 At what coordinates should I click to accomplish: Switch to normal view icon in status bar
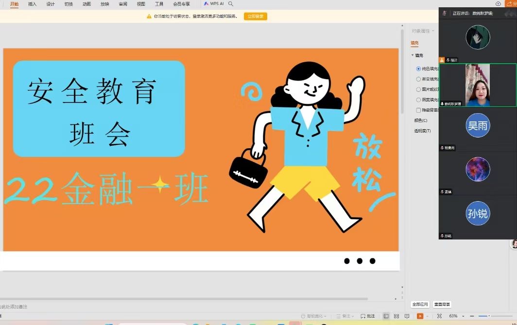coord(386,316)
